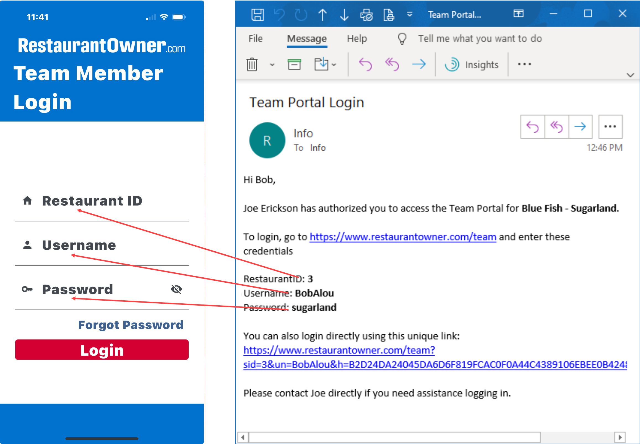Screen dimensions: 640x444
Task: Open the restaurantowner.com/team link
Action: [x=403, y=237]
